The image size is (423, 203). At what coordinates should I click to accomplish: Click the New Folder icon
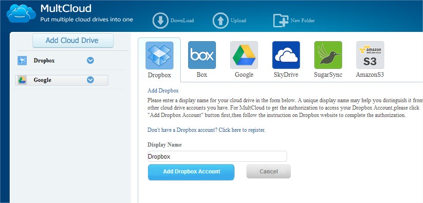click(281, 20)
